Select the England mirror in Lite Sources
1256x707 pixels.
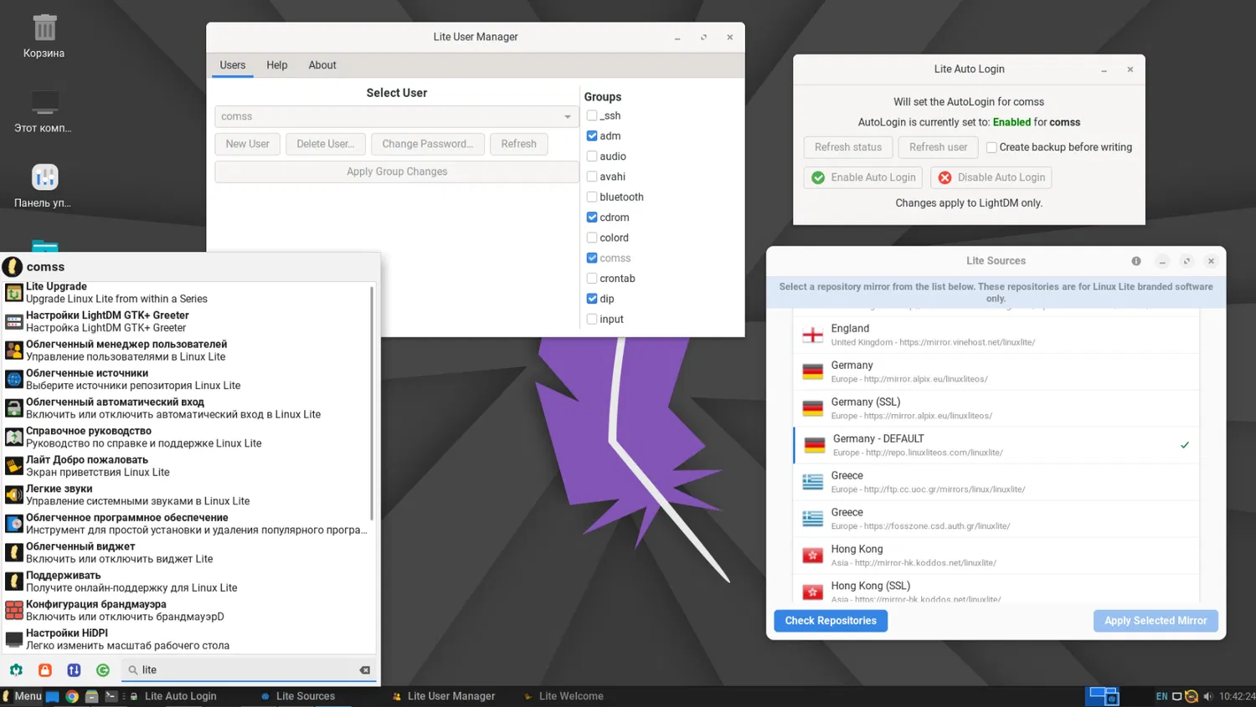click(996, 335)
